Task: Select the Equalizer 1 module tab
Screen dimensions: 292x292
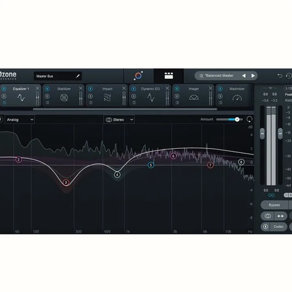Action: click(21, 95)
